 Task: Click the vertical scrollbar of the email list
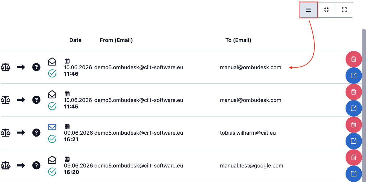tap(364, 105)
